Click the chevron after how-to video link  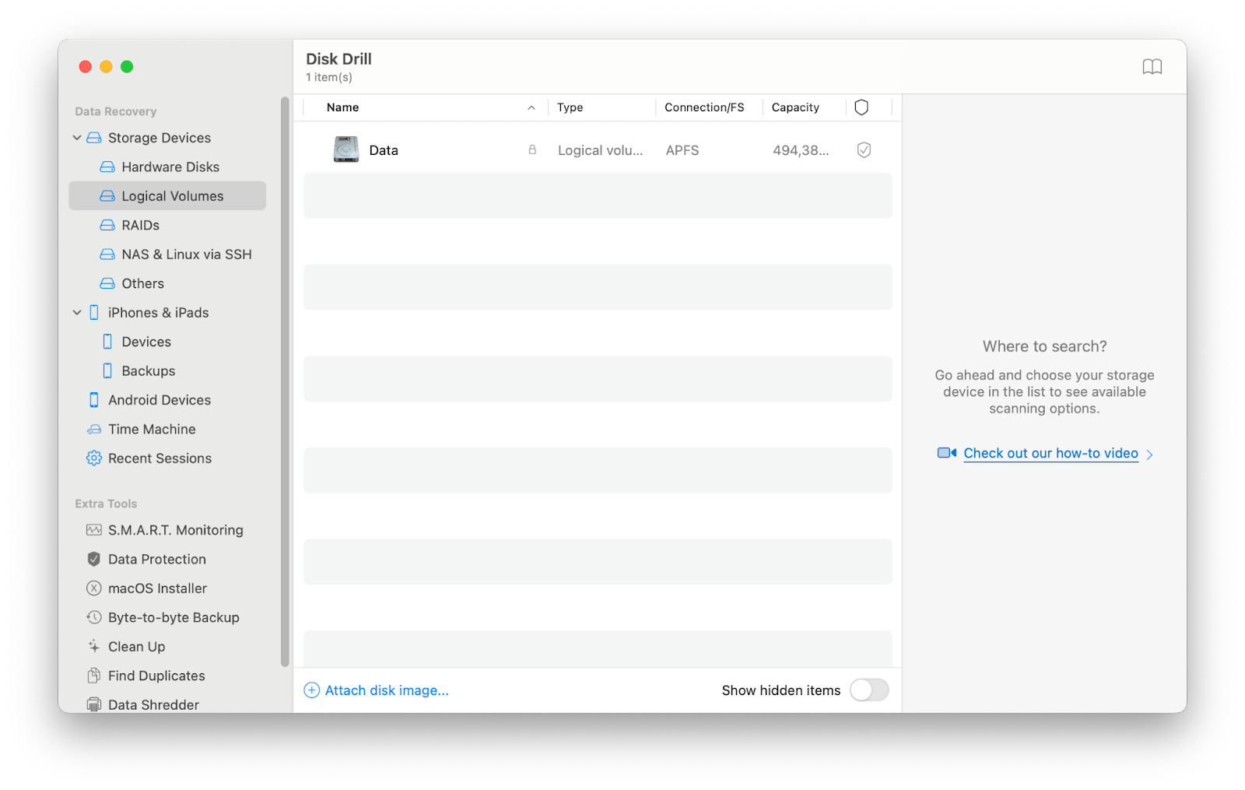(x=1149, y=455)
